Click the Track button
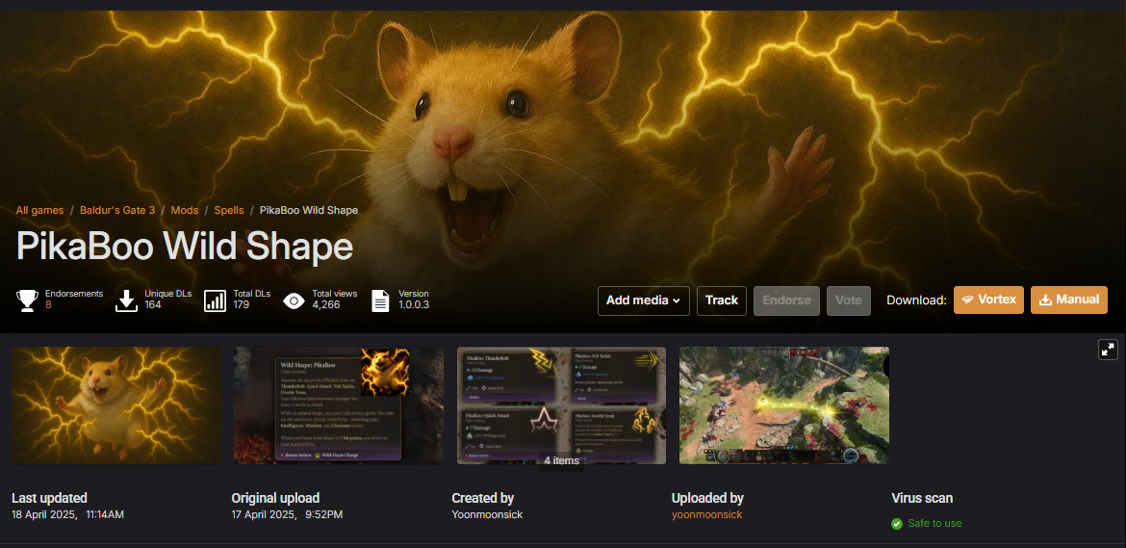The height and width of the screenshot is (548, 1126). tap(722, 300)
